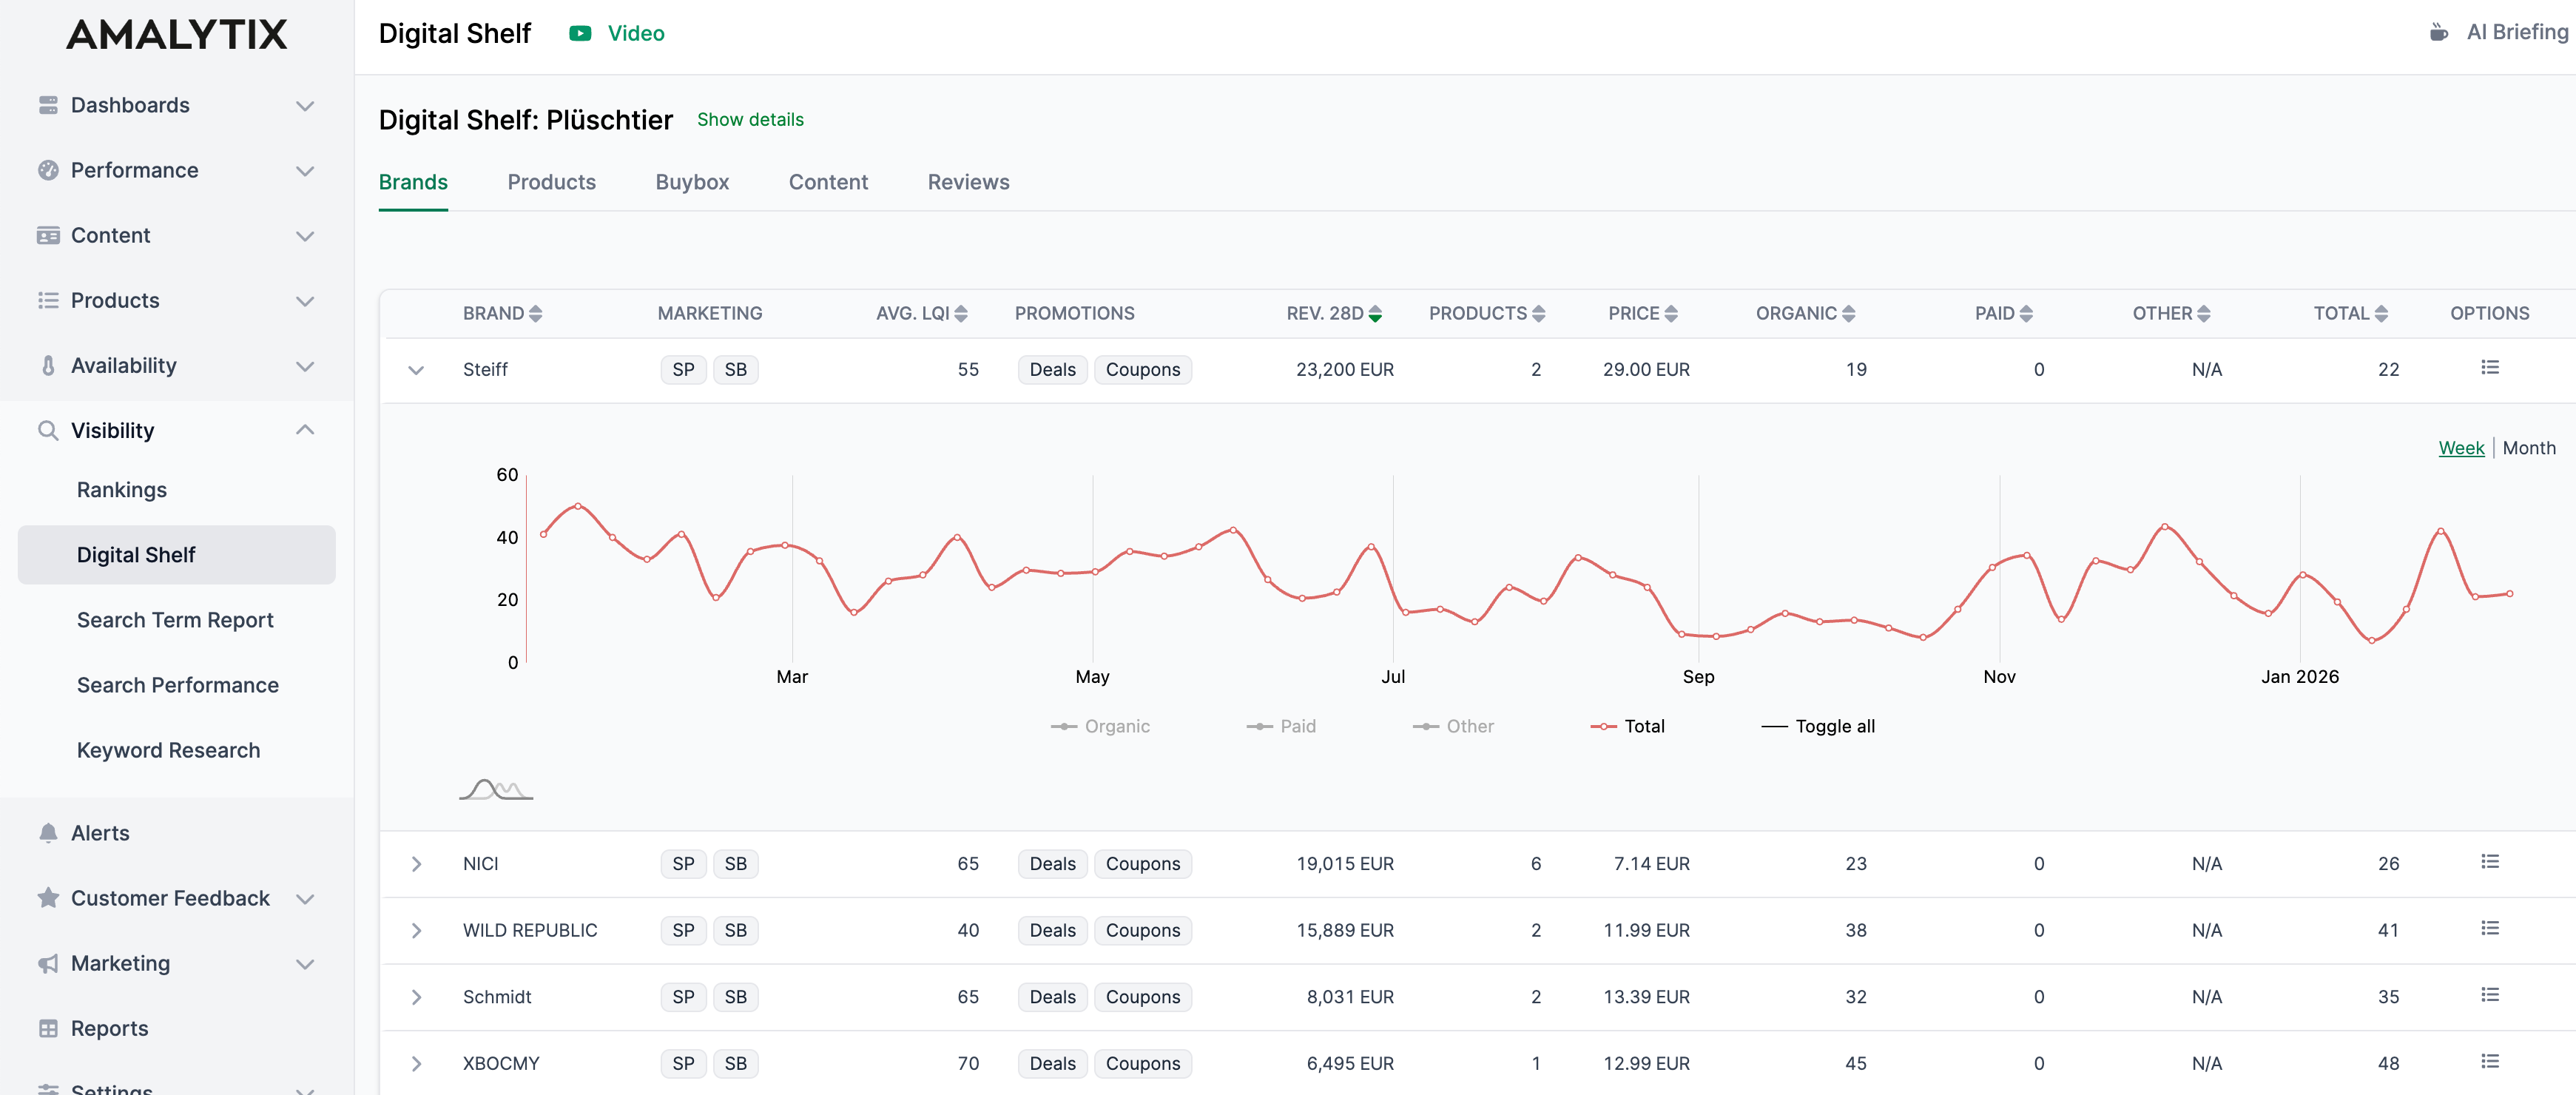2576x1095 pixels.
Task: Click the Show details link
Action: (x=750, y=120)
